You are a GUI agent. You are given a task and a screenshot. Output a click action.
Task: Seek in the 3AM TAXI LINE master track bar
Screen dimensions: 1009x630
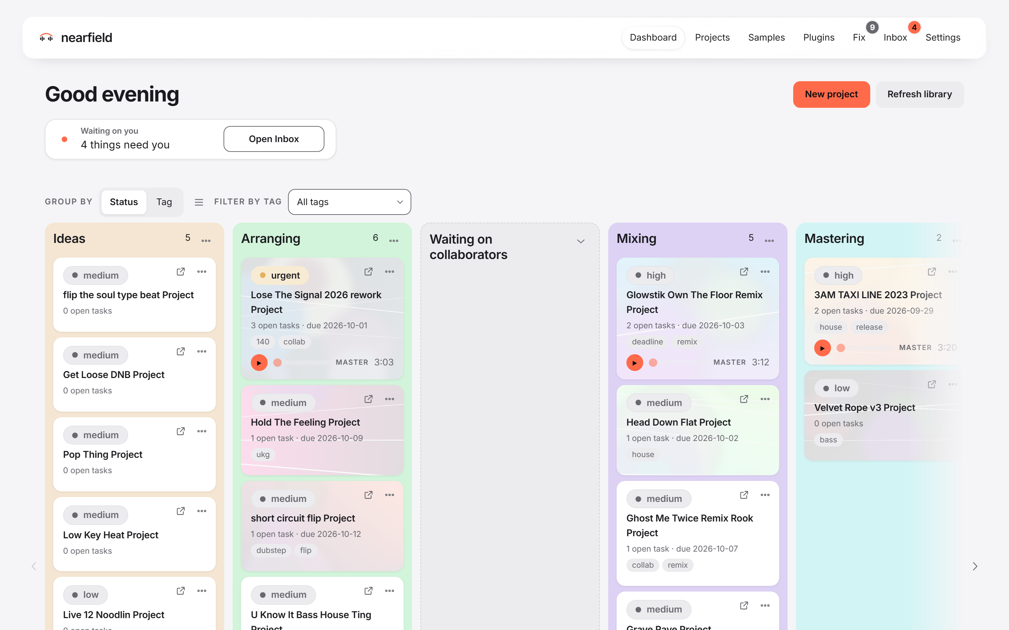(865, 348)
